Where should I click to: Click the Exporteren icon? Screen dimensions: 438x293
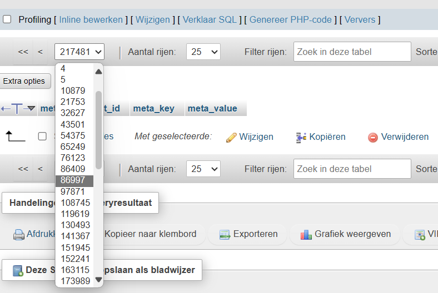[225, 234]
